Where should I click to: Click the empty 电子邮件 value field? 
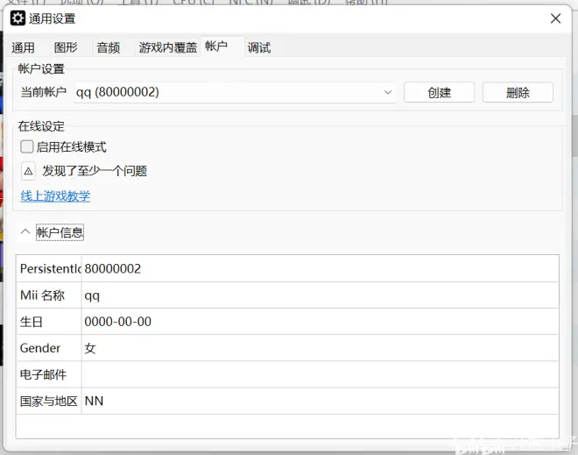[x=320, y=374]
